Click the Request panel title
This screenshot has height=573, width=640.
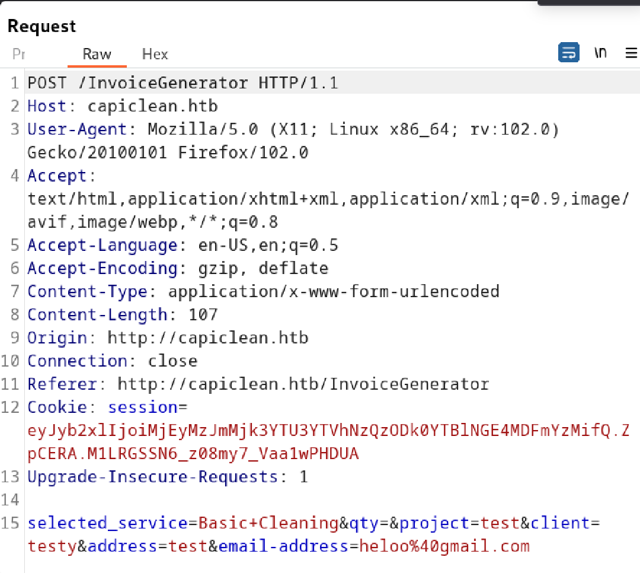(x=41, y=27)
